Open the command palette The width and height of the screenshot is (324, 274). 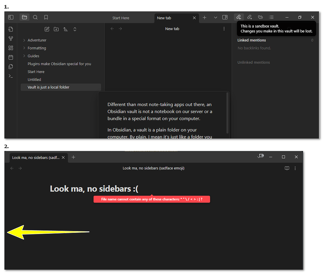point(10,76)
